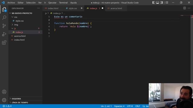Click line number 7 in the gutter
This screenshot has width=193, height=108.
click(x=49, y=36)
